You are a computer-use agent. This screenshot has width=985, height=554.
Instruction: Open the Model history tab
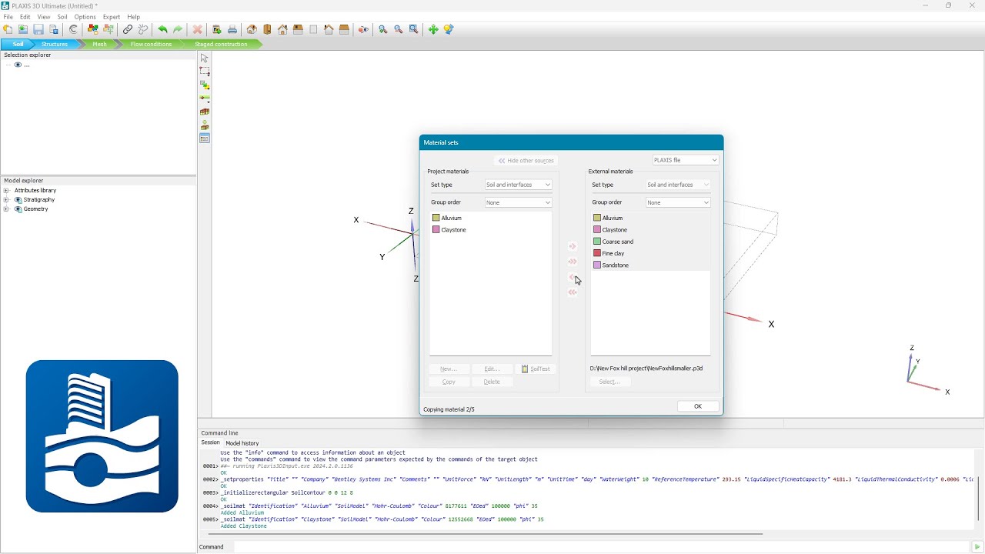coord(242,443)
